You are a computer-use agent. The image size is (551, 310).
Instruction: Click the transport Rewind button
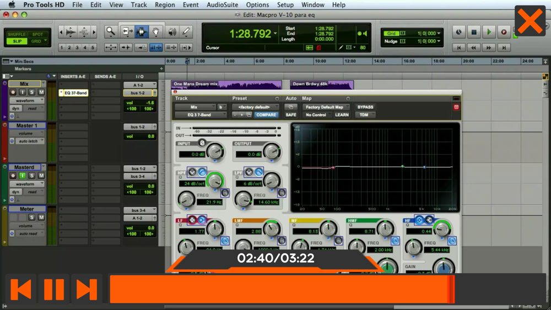click(x=474, y=47)
